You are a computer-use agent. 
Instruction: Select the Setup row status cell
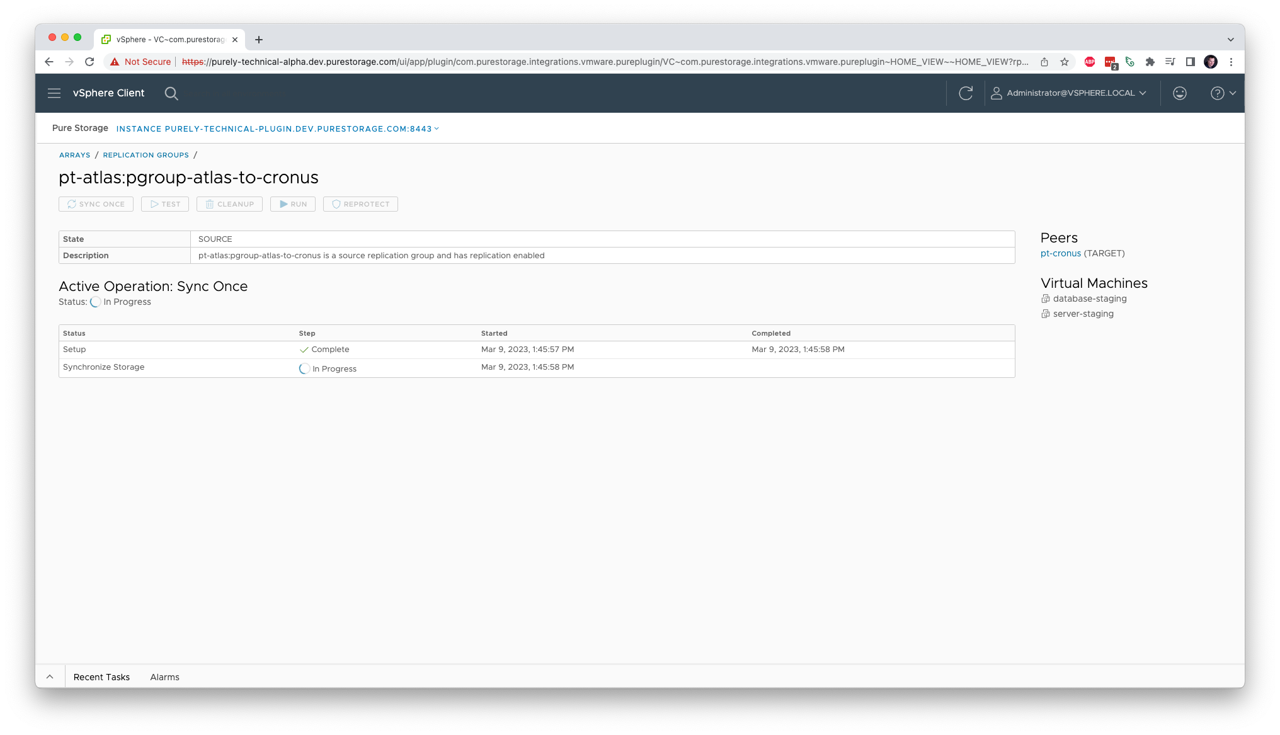click(x=74, y=350)
